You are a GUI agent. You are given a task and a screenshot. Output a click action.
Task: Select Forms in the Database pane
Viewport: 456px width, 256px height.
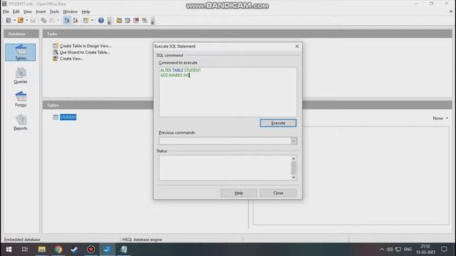(x=21, y=99)
